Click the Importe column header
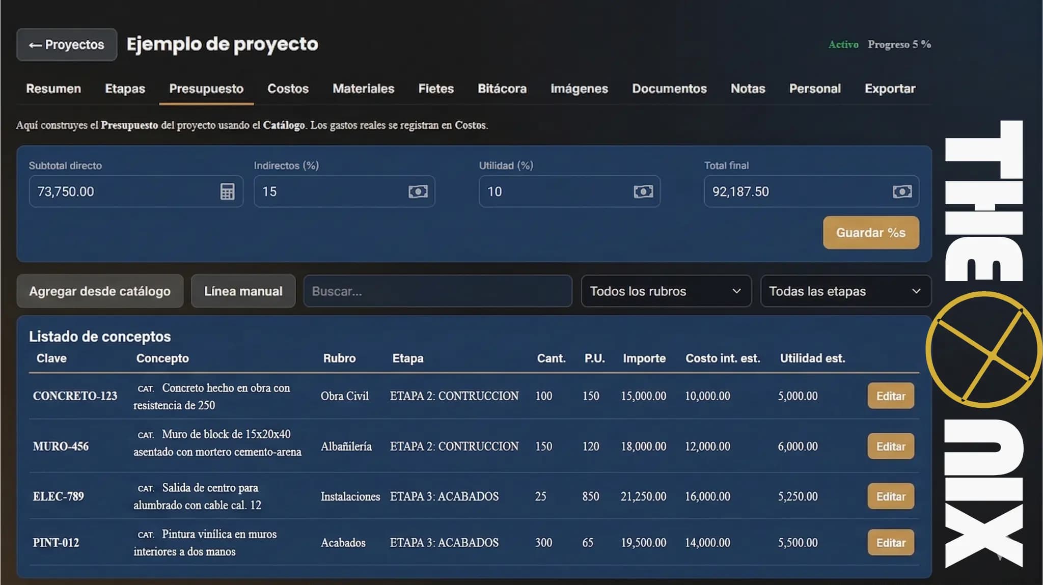This screenshot has width=1043, height=585. click(x=644, y=358)
